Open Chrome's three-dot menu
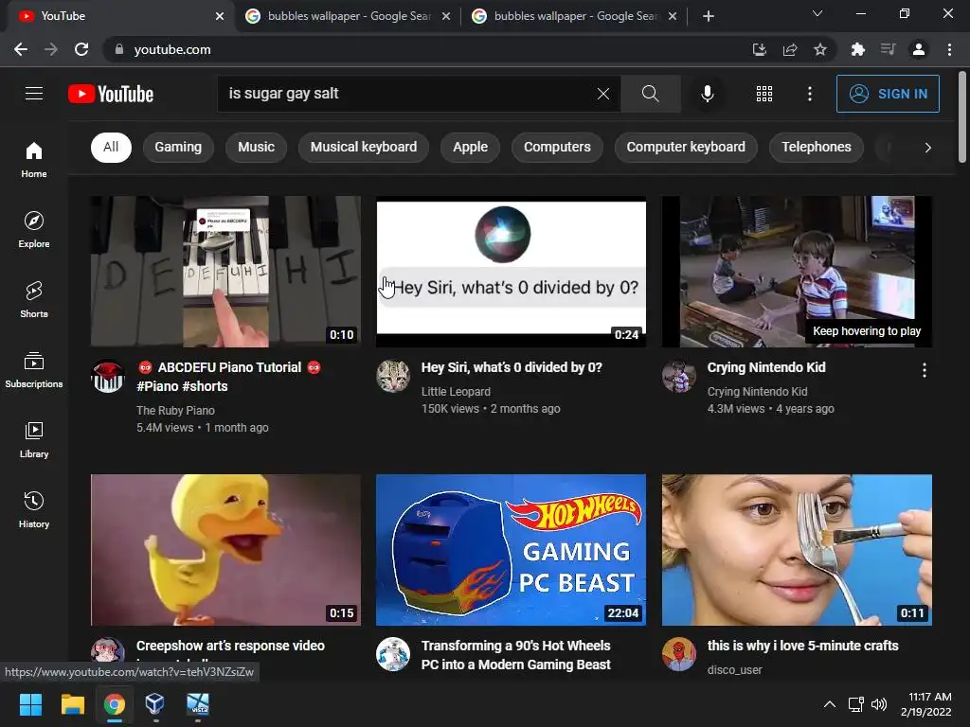The height and width of the screenshot is (727, 970). tap(949, 49)
